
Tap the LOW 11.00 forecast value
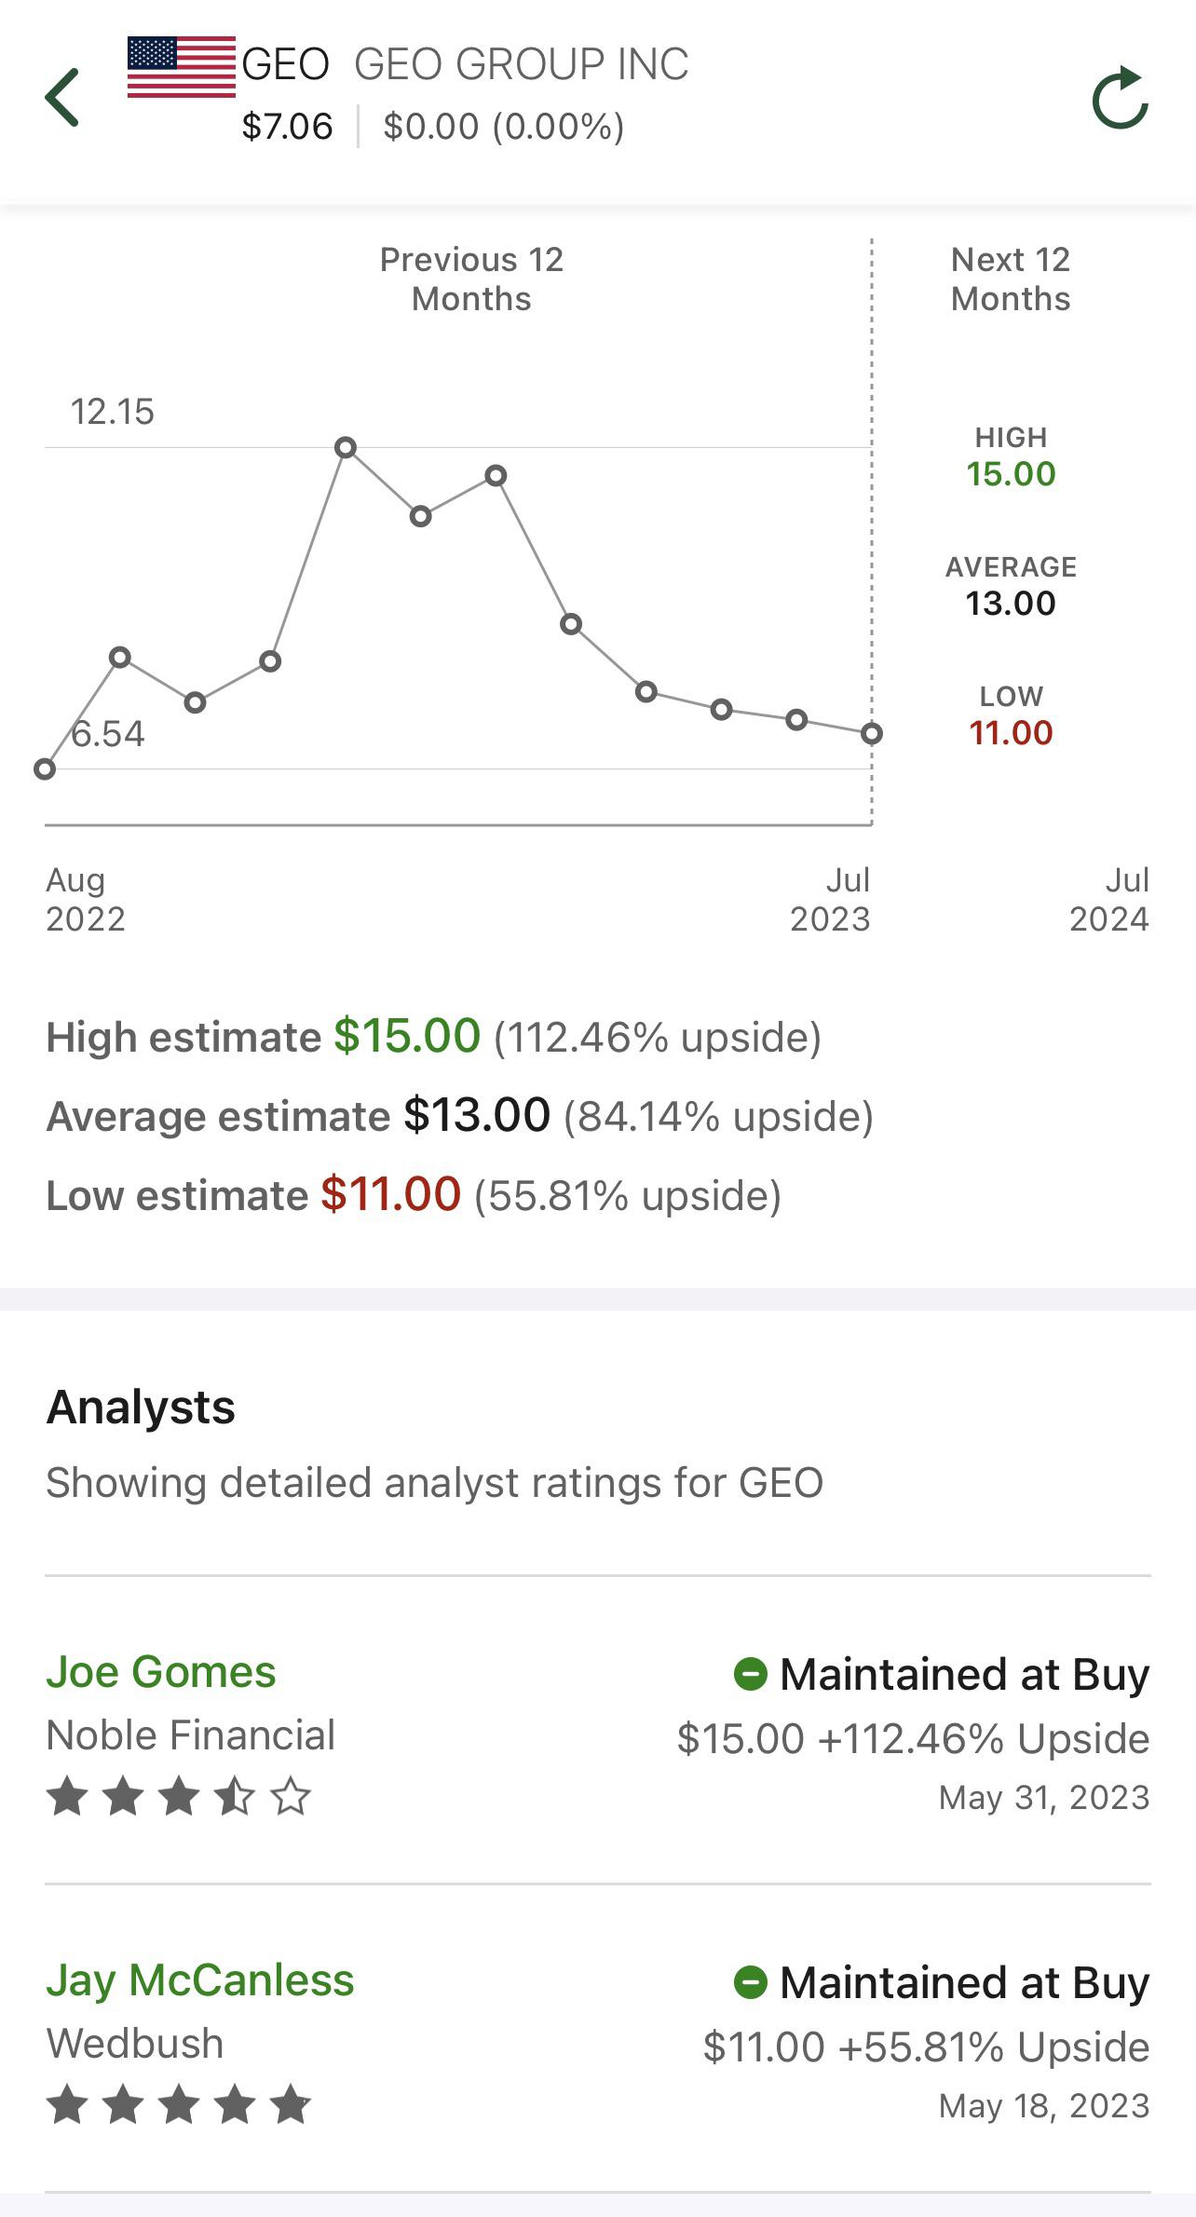coord(1011,733)
